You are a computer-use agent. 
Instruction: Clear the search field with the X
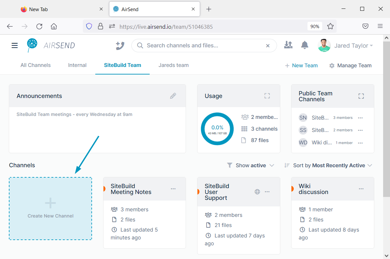click(x=268, y=46)
